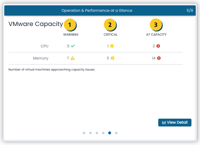Click the CPU at-capacity count 3
This screenshot has height=145, width=200.
(154, 46)
